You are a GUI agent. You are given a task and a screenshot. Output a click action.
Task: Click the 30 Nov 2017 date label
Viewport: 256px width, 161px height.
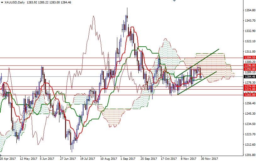tap(210, 158)
